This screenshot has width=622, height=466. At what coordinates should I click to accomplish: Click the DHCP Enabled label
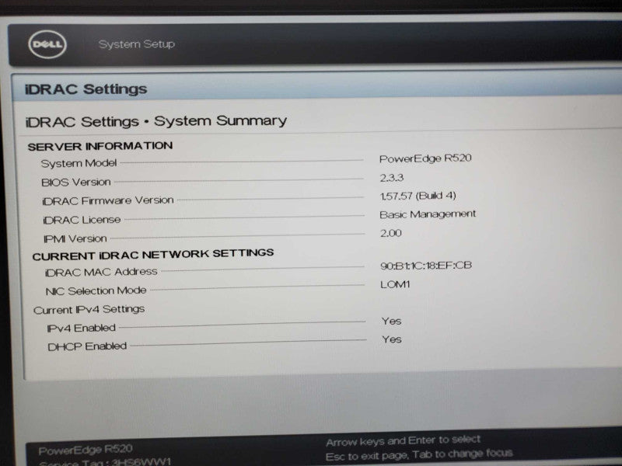coord(87,346)
